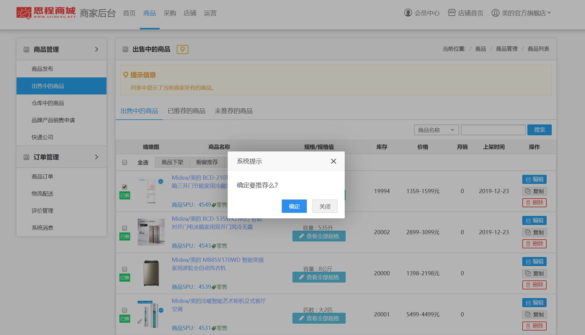Open the MB85V170WD washer thumbnail image
The height and width of the screenshot is (335, 585).
(x=151, y=273)
